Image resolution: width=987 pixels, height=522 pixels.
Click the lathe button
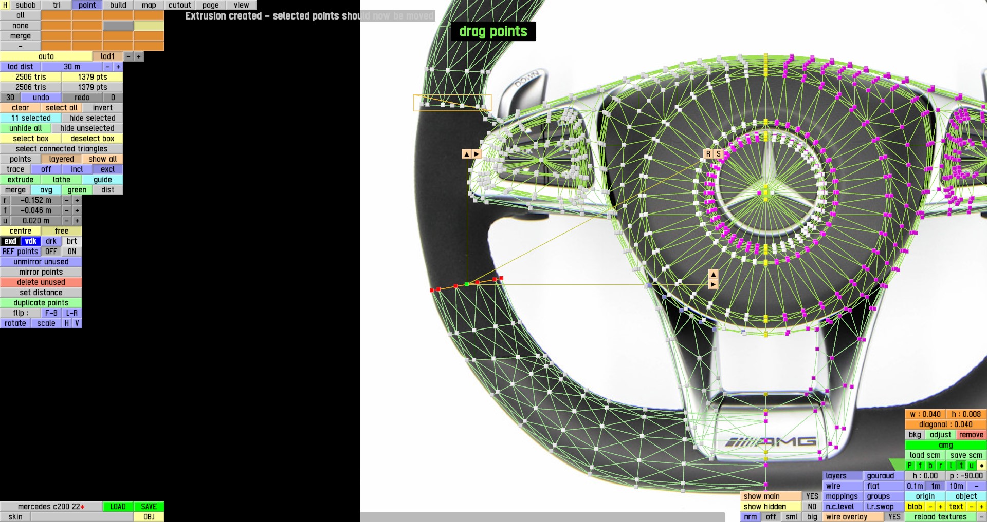click(x=62, y=180)
